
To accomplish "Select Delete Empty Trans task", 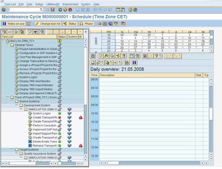I will point(45,141).
